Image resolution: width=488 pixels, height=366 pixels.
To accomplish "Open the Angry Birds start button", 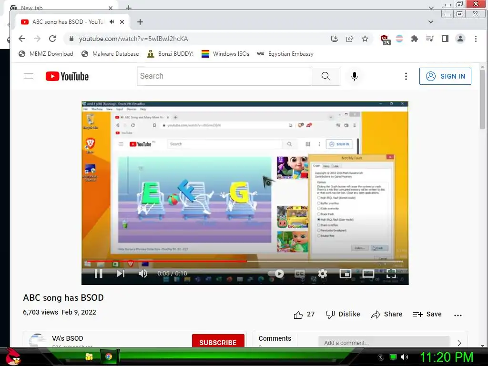I will point(13,356).
